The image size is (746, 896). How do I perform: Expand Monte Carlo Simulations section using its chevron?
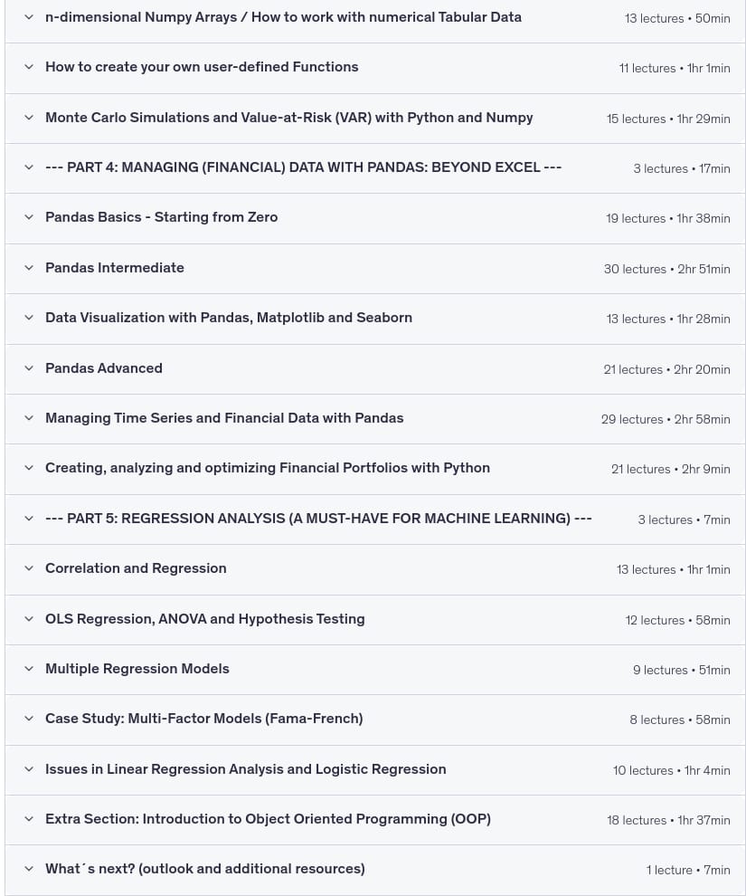pos(29,118)
